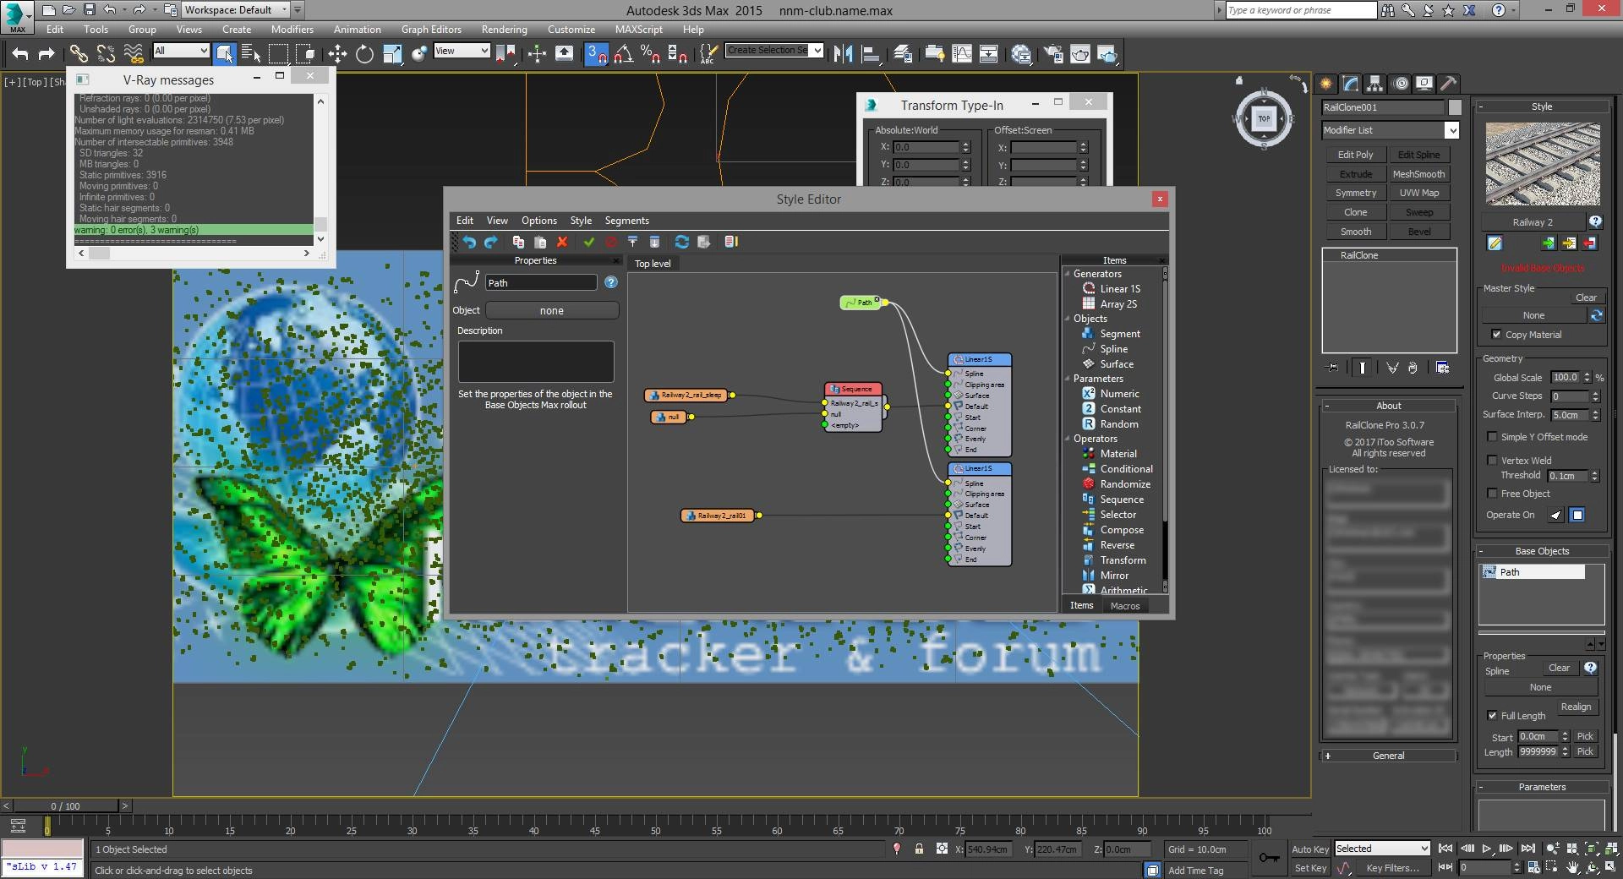This screenshot has height=879, width=1623.
Task: Enable the Vertex Weld checkbox
Action: (1492, 461)
